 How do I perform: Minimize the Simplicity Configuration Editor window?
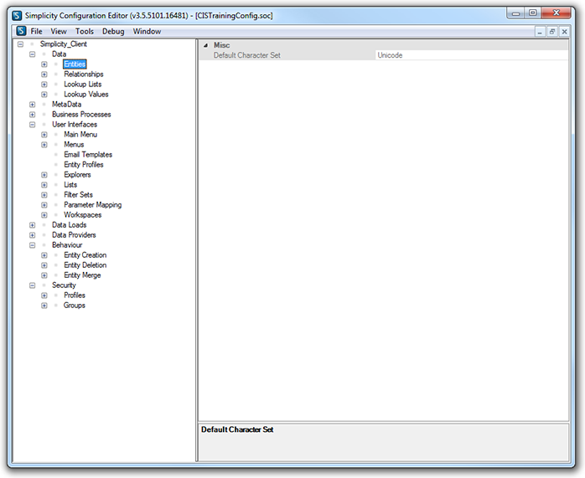point(516,13)
